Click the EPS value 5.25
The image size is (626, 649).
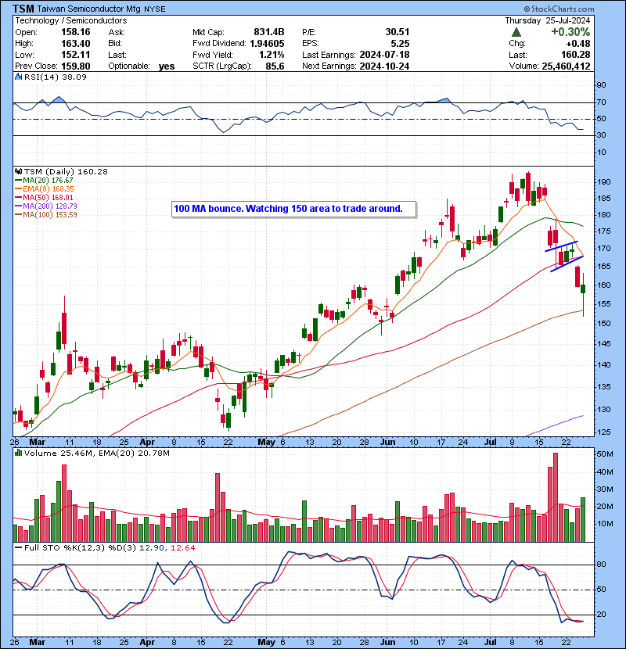pyautogui.click(x=400, y=44)
